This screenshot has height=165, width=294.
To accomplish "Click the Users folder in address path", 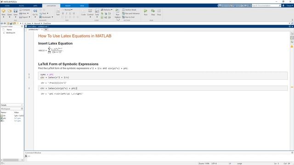I will point(29,23).
